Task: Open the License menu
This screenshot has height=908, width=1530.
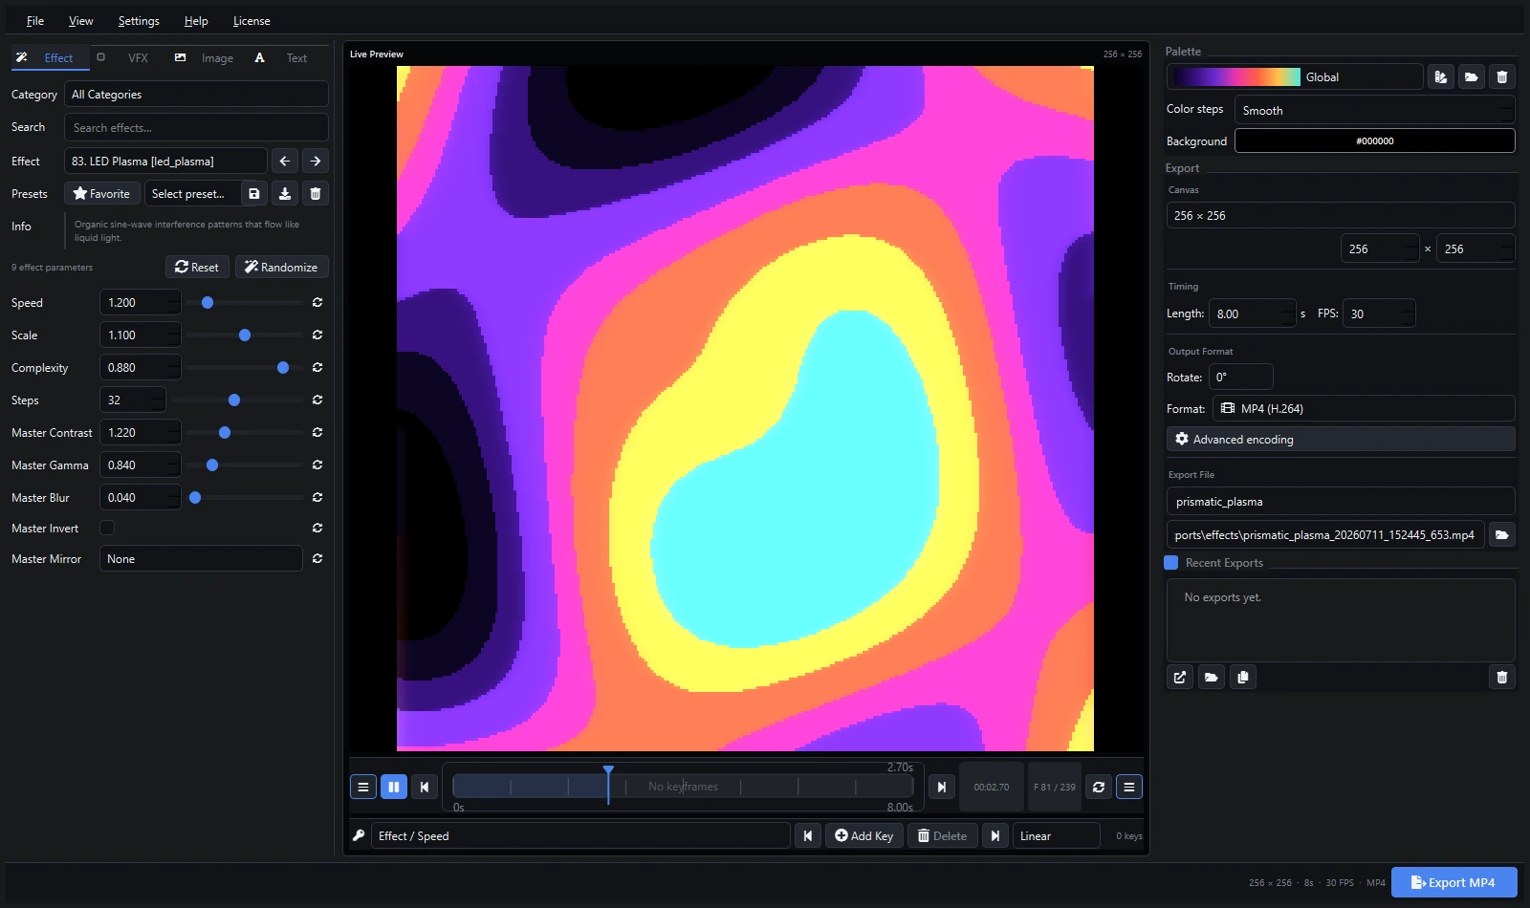Action: tap(251, 20)
